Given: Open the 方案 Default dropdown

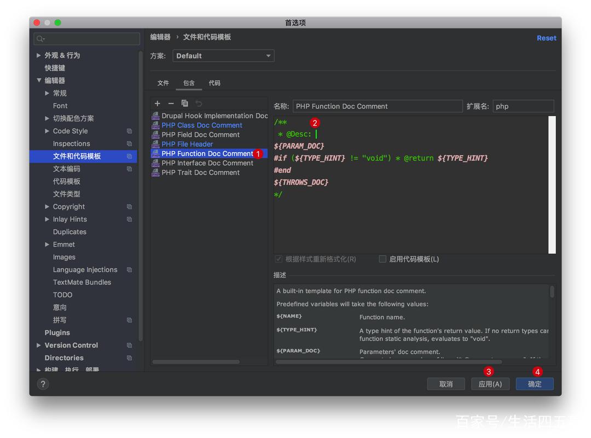Looking at the screenshot, I should click(x=223, y=56).
